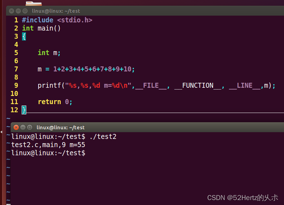The height and width of the screenshot is (205, 284).
Task: Click the __FILE__ macro in the printf call
Action: [x=151, y=85]
